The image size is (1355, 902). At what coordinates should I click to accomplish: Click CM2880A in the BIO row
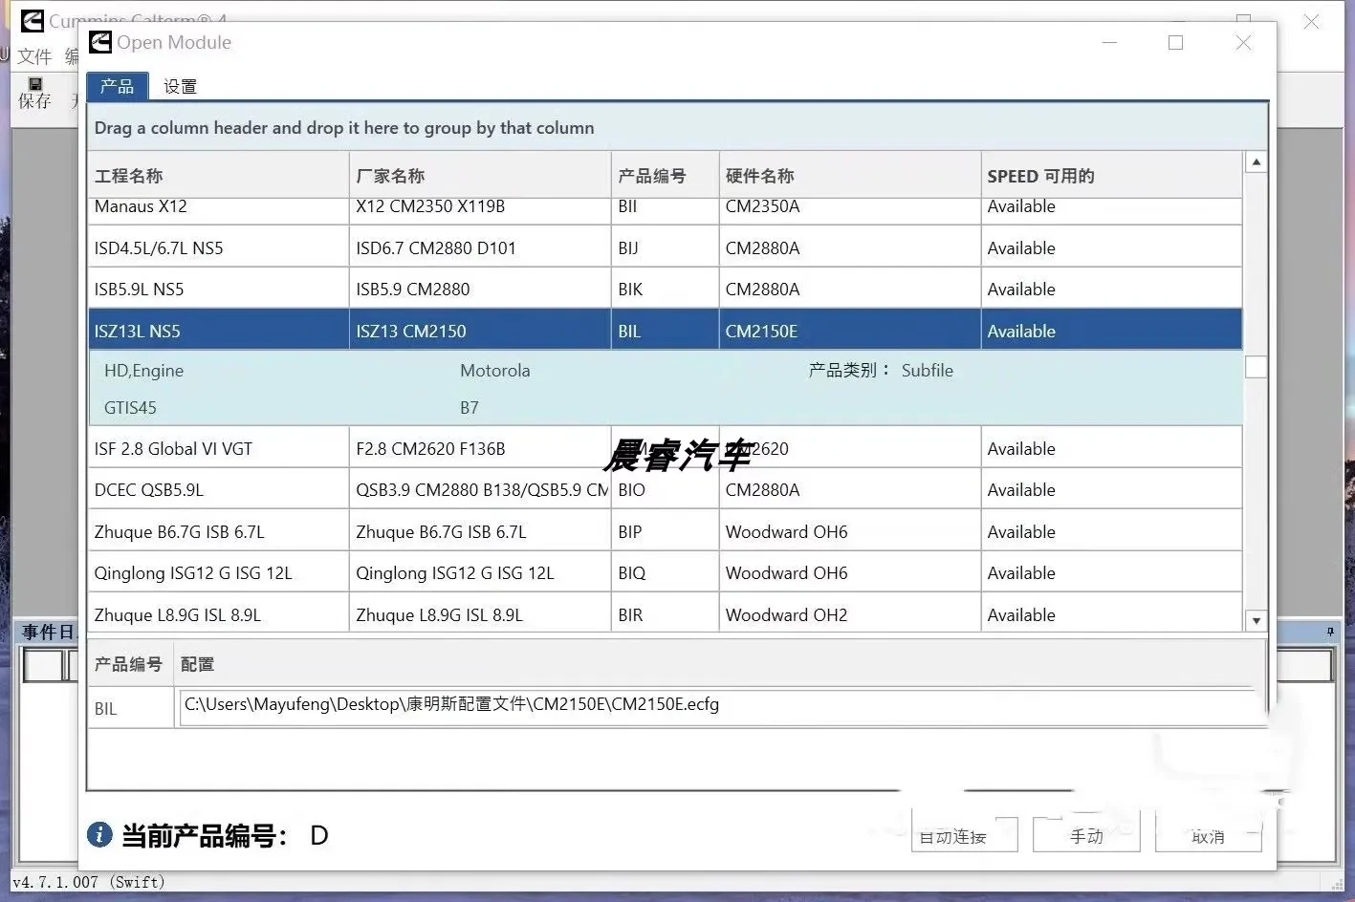pos(849,489)
